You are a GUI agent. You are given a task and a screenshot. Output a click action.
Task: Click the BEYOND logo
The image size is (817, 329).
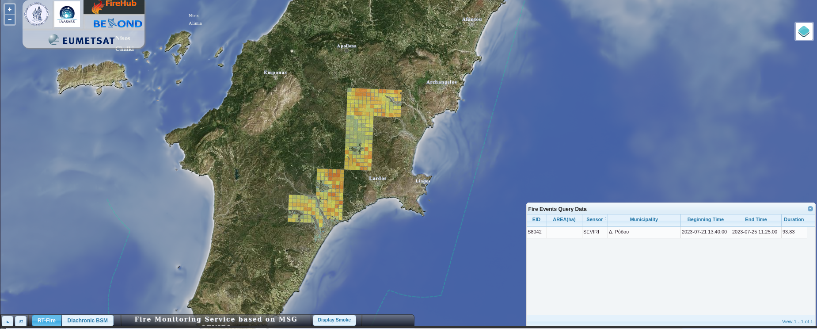tap(118, 23)
